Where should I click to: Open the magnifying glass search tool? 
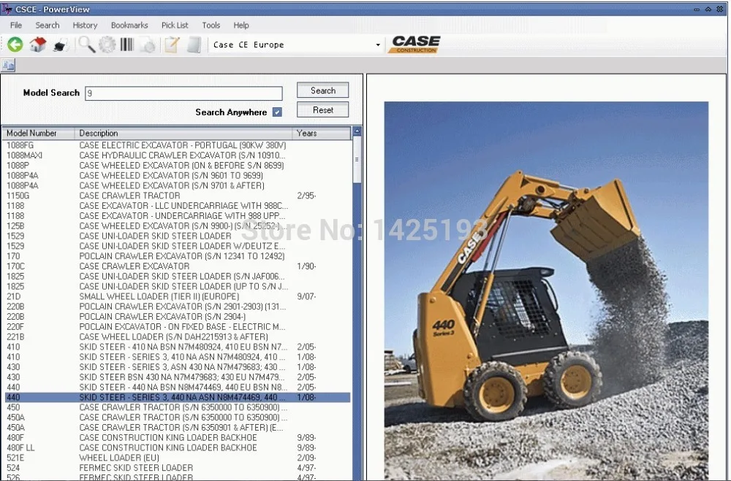pos(86,45)
